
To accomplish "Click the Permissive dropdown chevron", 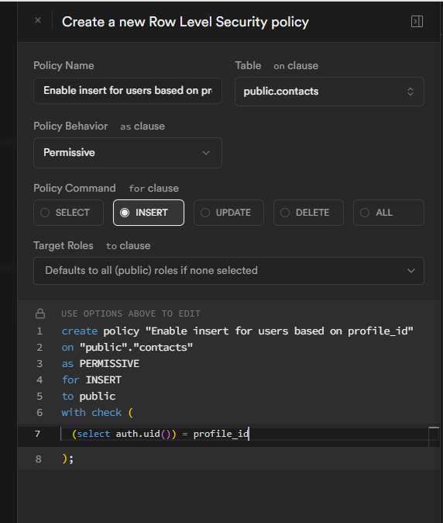I will 206,153.
